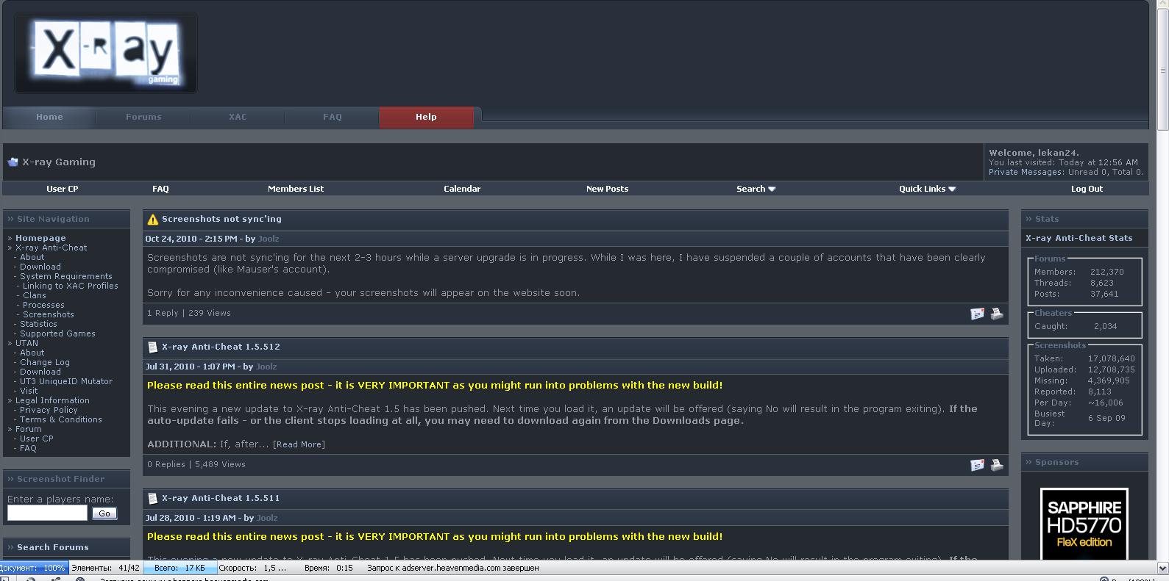
Task: Click the Go button in Screenshot Finder
Action: (x=104, y=513)
